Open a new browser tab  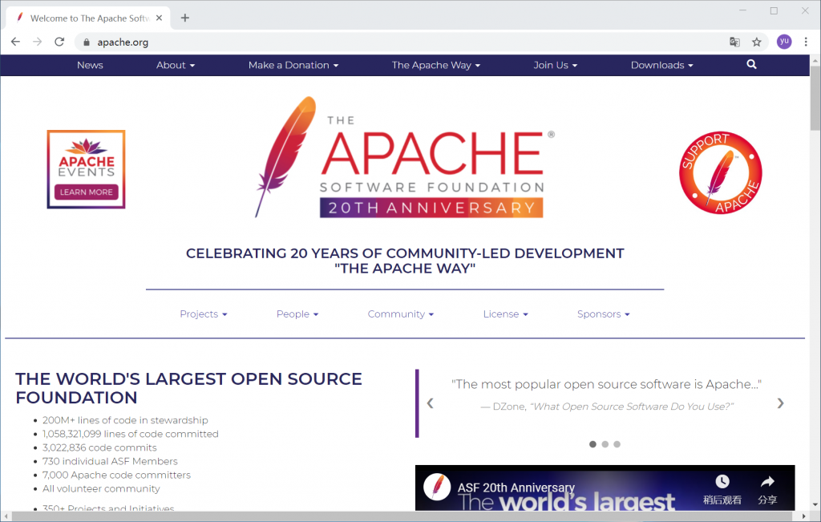(185, 18)
